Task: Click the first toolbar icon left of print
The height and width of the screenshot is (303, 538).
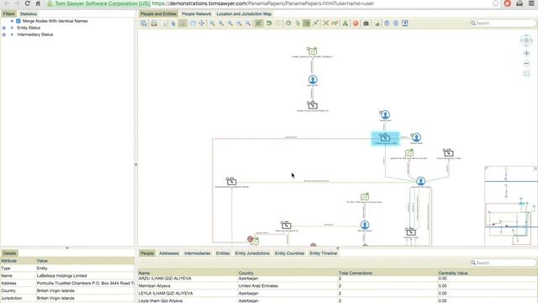Action: pos(144,24)
